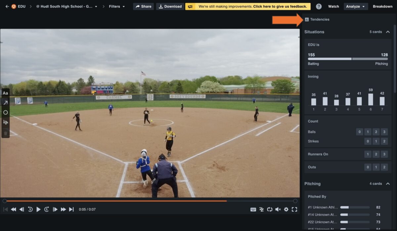Open the Analyze dropdown menu

click(x=356, y=6)
